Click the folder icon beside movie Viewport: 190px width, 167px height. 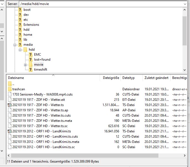pos(30,65)
